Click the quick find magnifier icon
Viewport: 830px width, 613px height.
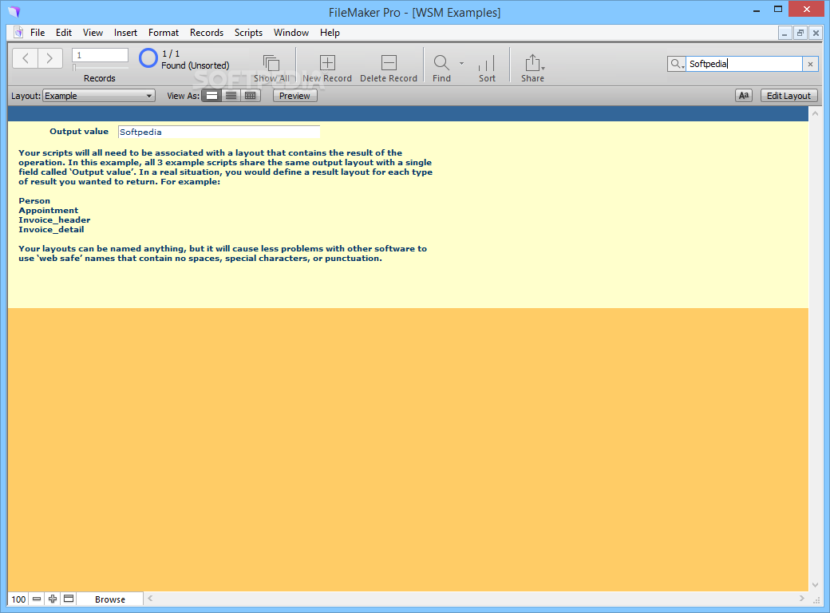tap(676, 64)
